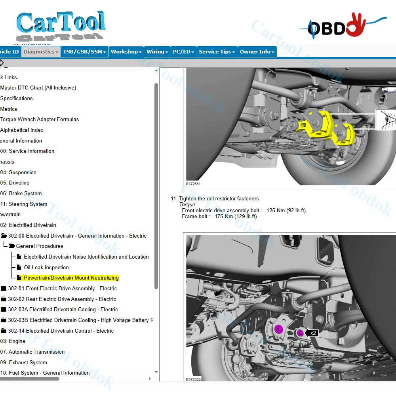Open the Service Tips menu tab
This screenshot has height=396, width=396.
[217, 52]
